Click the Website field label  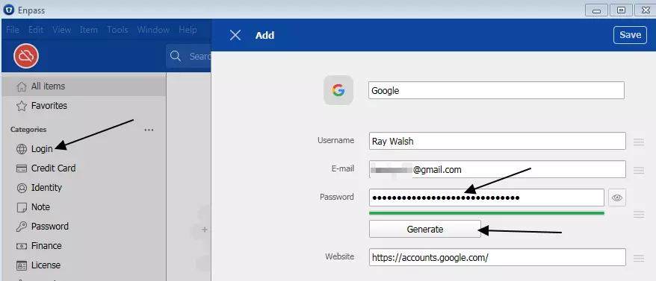[340, 256]
